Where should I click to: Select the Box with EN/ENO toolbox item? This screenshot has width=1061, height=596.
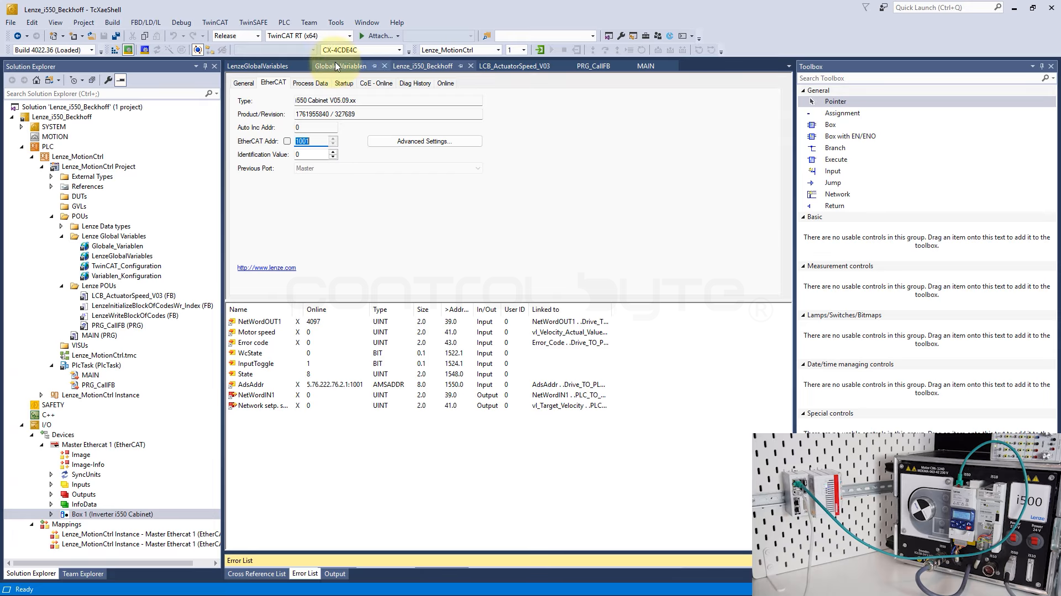[x=850, y=136]
